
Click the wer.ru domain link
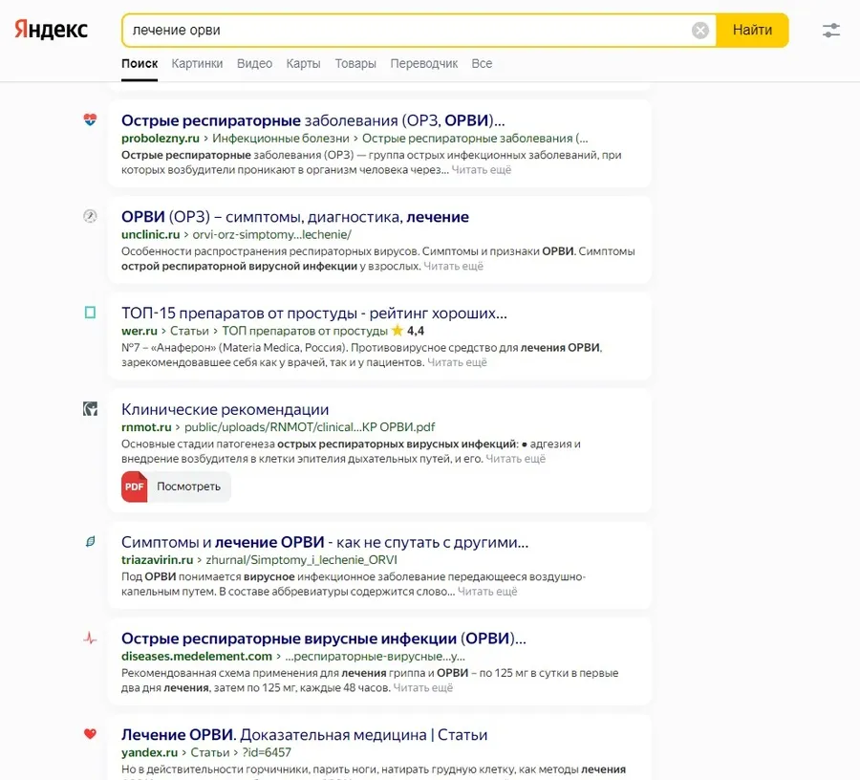(140, 331)
